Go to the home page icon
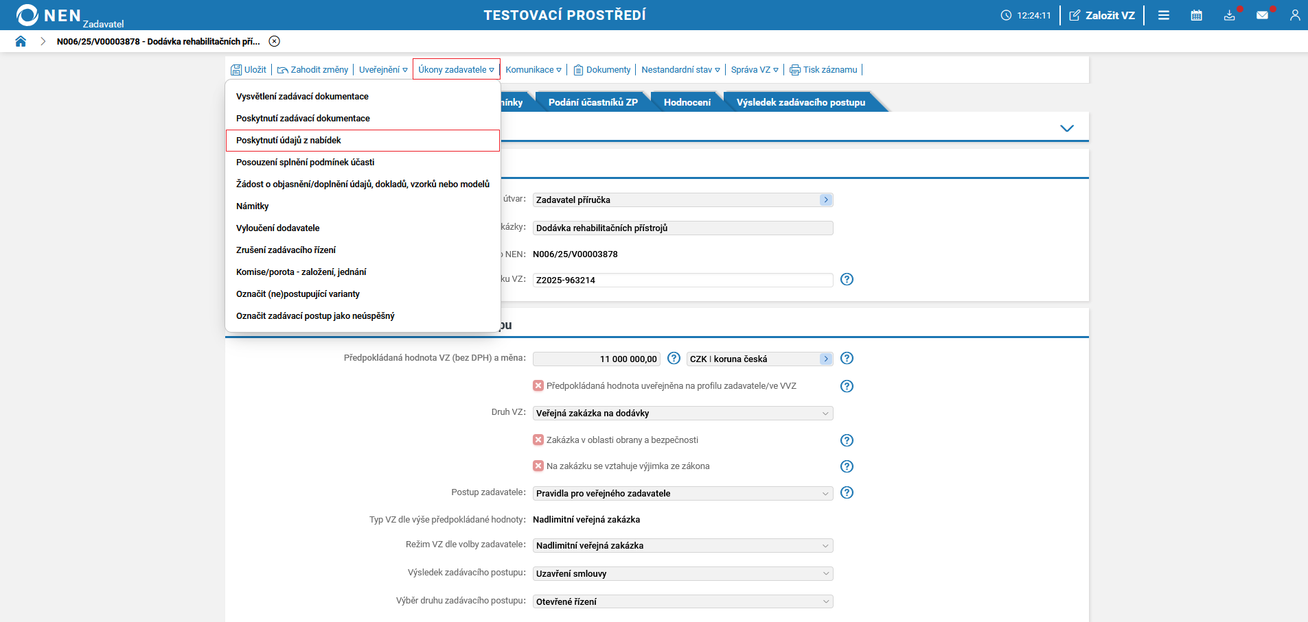 tap(21, 41)
